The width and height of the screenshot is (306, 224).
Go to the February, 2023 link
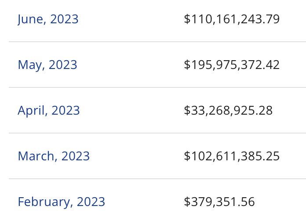(62, 202)
